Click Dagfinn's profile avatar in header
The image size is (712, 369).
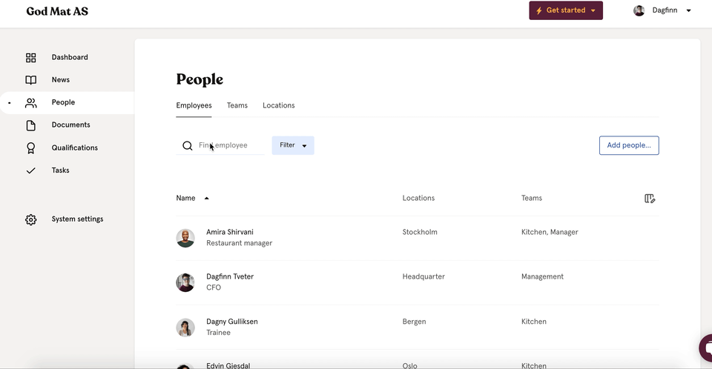click(639, 10)
